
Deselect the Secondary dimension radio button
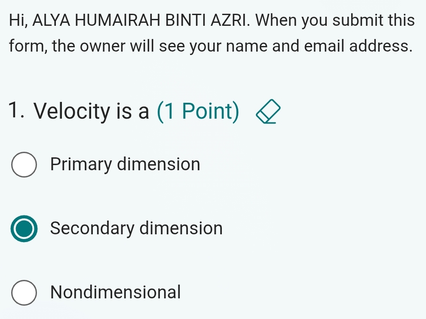pos(24,228)
